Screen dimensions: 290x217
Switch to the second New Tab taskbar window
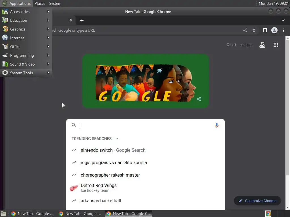[80, 214]
